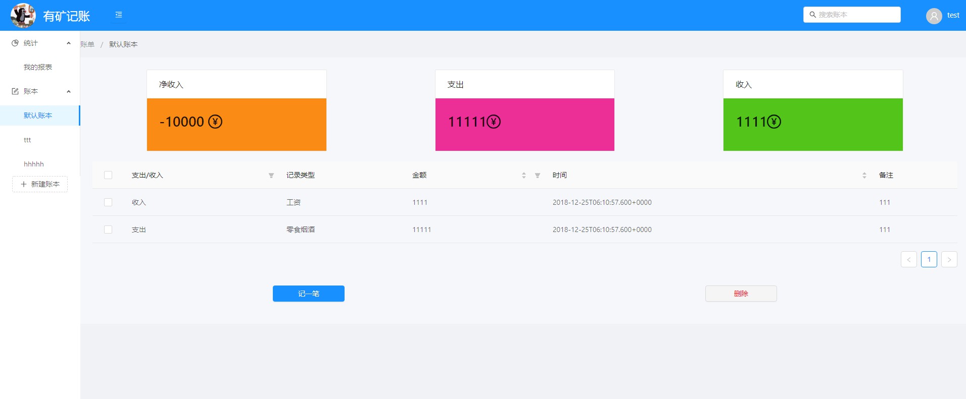Select 默认账本 in sidebar
The image size is (966, 399).
[40, 116]
